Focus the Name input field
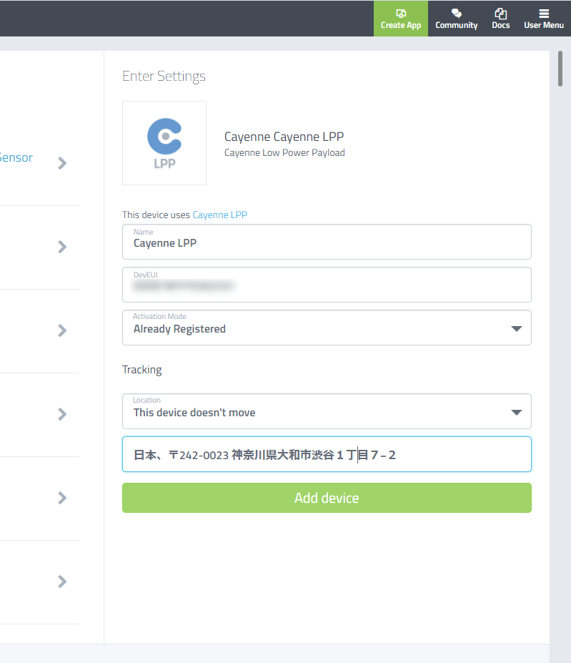 327,242
